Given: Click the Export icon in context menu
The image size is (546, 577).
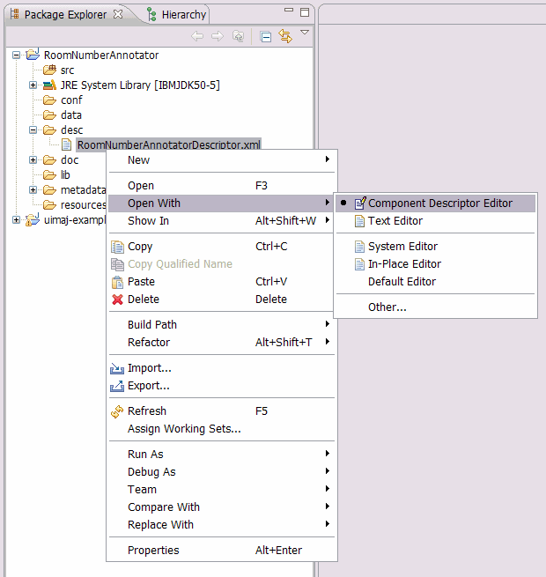Looking at the screenshot, I should [x=118, y=386].
